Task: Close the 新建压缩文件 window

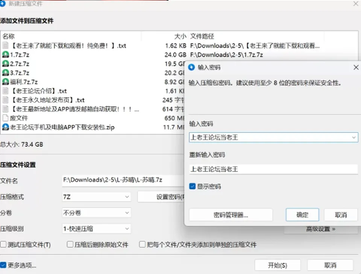Action: click(356, 3)
